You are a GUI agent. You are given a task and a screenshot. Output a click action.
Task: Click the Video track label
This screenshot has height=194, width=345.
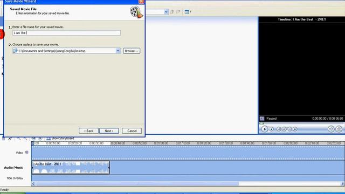19,153
